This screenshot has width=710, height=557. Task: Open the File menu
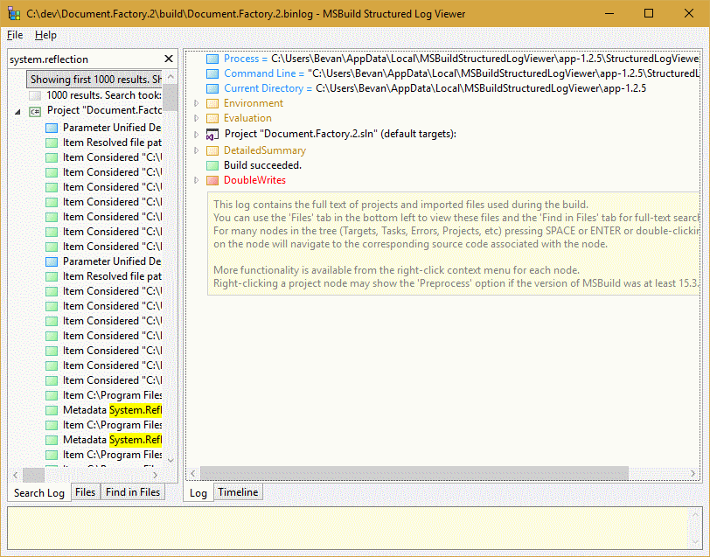[x=15, y=35]
